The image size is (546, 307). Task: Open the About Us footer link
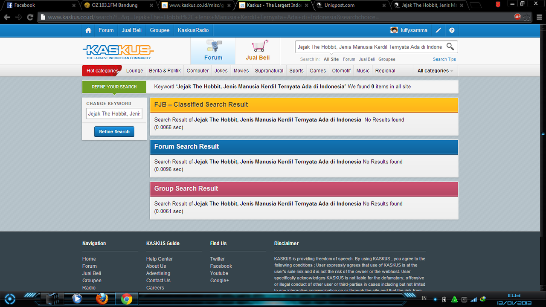coord(156,266)
